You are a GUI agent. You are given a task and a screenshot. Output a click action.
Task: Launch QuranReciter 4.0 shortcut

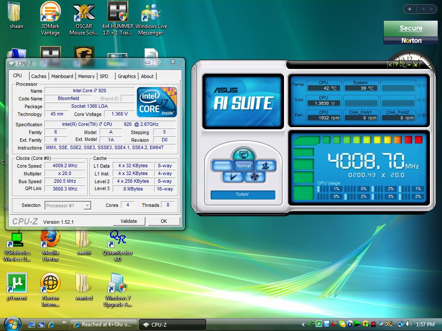pyautogui.click(x=117, y=246)
